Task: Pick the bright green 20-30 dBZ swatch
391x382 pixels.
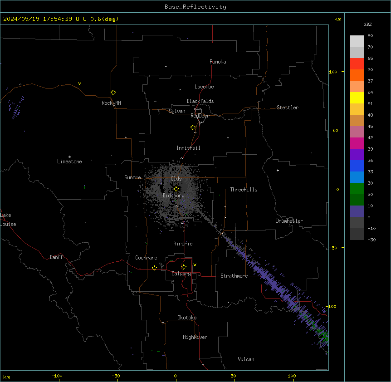Action: [357, 189]
